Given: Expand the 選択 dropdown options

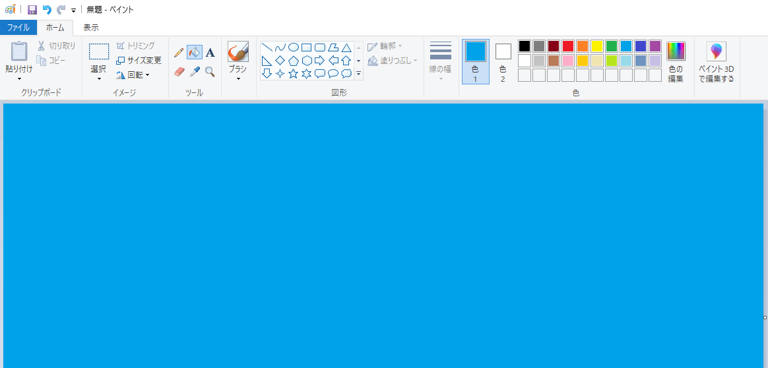Looking at the screenshot, I should click(98, 78).
